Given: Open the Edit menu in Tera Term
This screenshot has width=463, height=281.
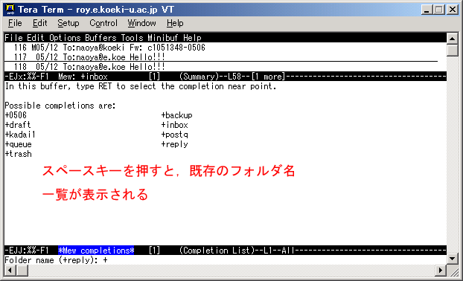Looking at the screenshot, I should pyautogui.click(x=40, y=23).
